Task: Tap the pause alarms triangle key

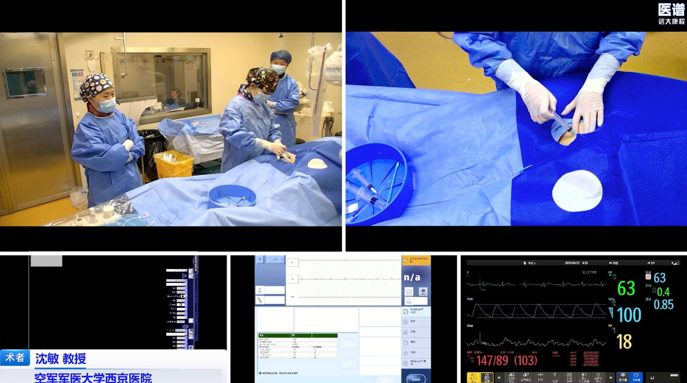Action: [487, 377]
